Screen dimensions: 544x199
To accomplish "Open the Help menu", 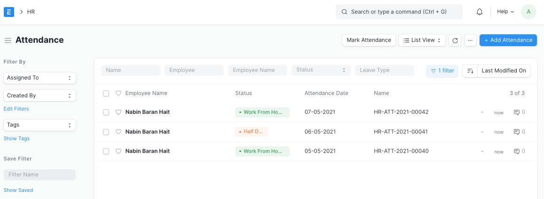I will click(x=505, y=12).
